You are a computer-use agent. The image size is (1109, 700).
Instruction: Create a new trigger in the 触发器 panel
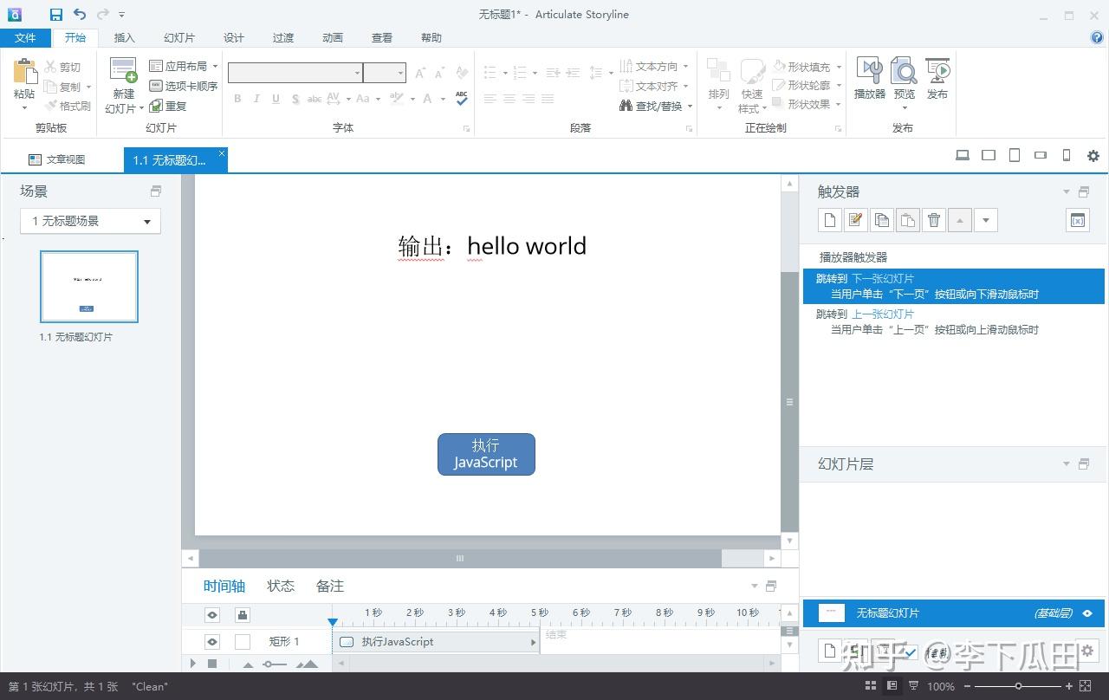pyautogui.click(x=830, y=220)
